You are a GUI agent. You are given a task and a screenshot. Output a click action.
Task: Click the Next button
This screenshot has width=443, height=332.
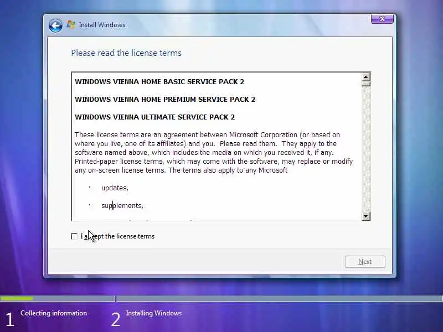click(x=365, y=262)
